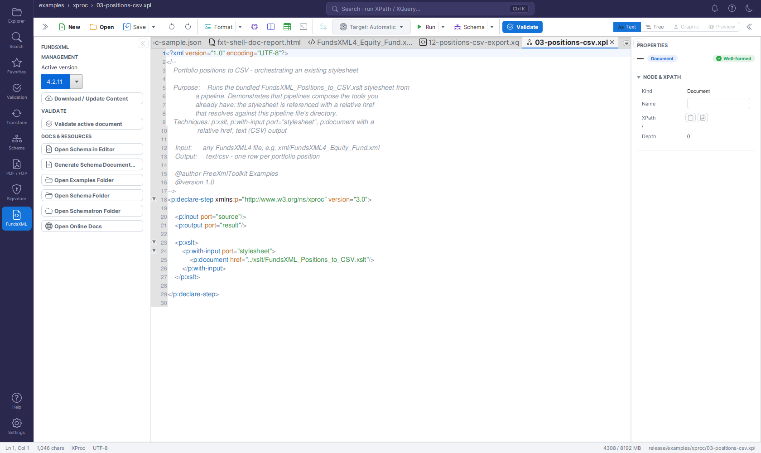Switch to 12-positions-csv-export.xq tab

tap(469, 42)
